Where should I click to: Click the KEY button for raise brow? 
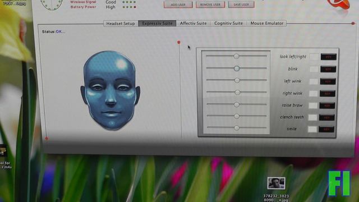coord(327,105)
